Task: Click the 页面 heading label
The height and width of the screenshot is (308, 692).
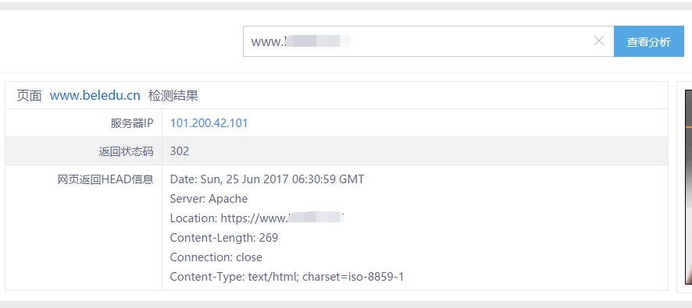Action: click(x=29, y=96)
